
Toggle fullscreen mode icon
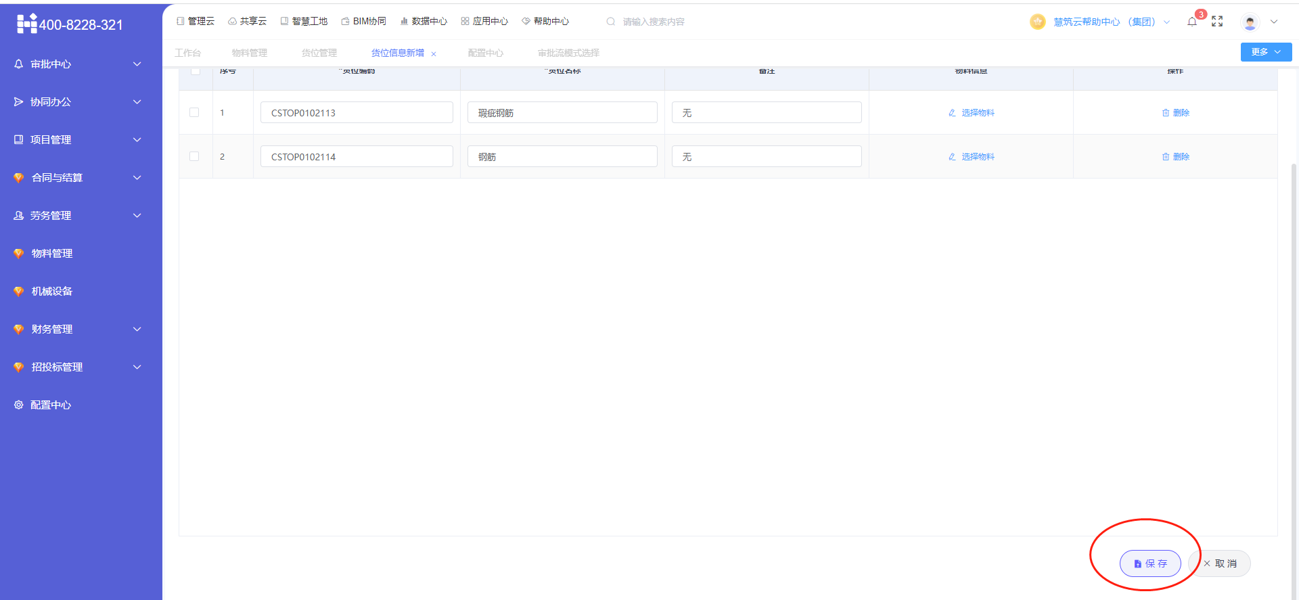pos(1217,22)
